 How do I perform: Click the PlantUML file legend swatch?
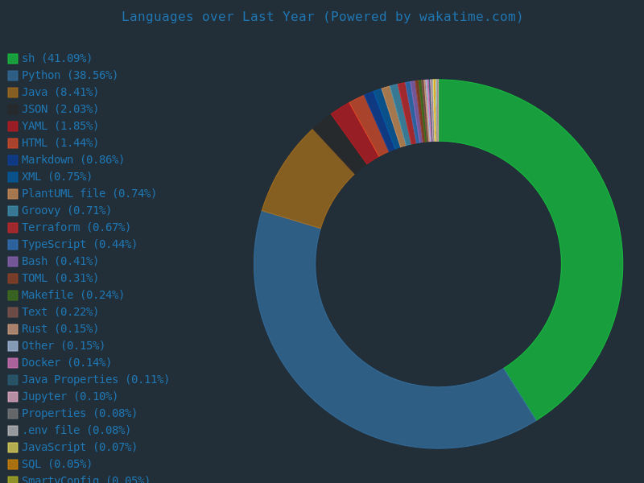point(13,194)
